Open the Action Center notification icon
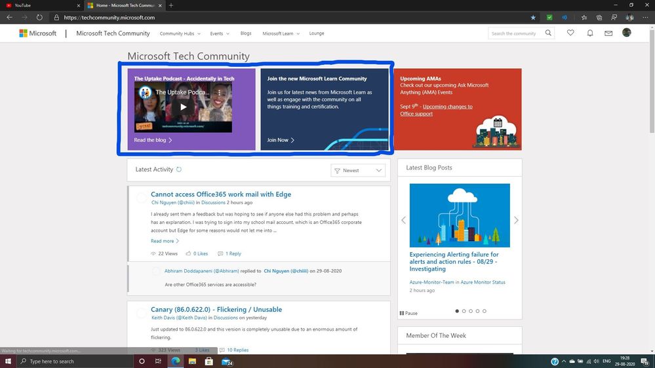This screenshot has height=368, width=655. [x=645, y=361]
